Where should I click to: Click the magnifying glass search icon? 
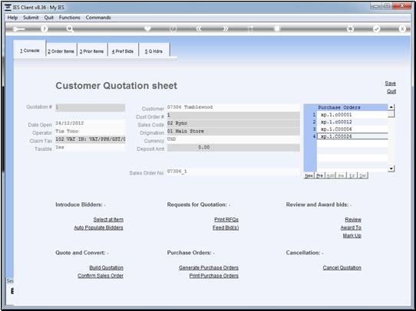coord(70,29)
